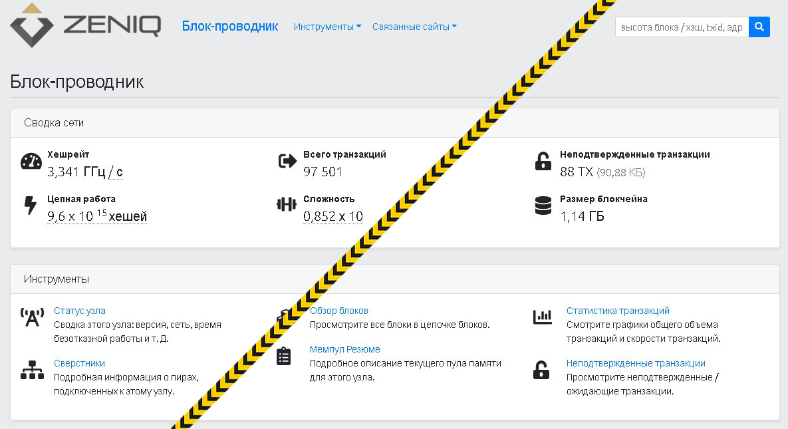
Task: Click the difficulty dumbbell icon
Action: [x=287, y=205]
